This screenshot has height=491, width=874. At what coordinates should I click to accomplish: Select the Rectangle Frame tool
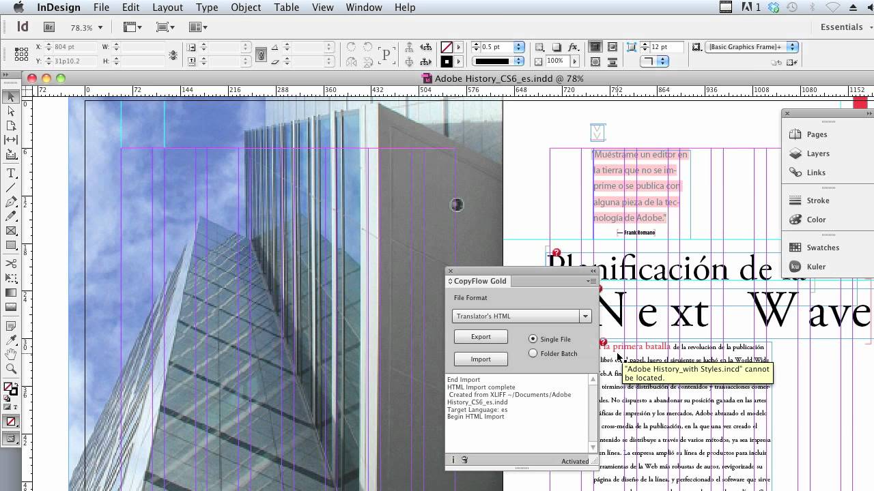click(11, 230)
